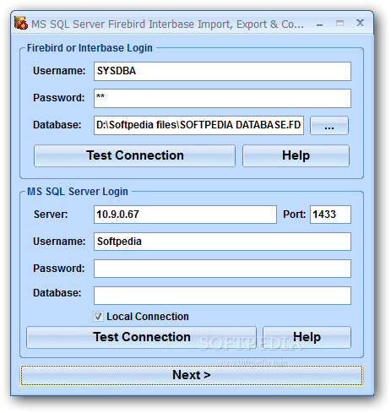Focus the empty SQL Server Database field
Image resolution: width=391 pixels, height=413 pixels.
pos(222,296)
